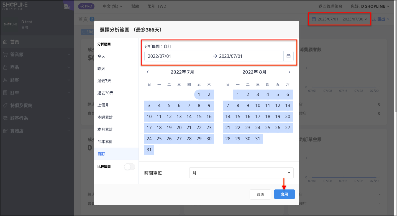
Task: Click the export download icon
Action: pos(374,19)
